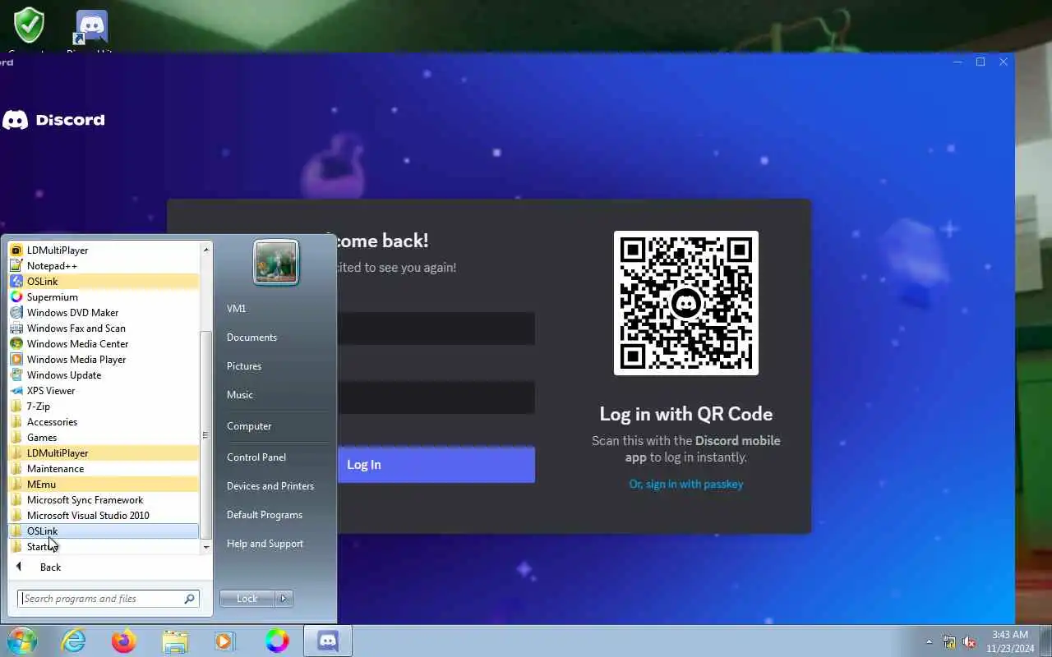Open Firefox from the taskbar

(124, 641)
